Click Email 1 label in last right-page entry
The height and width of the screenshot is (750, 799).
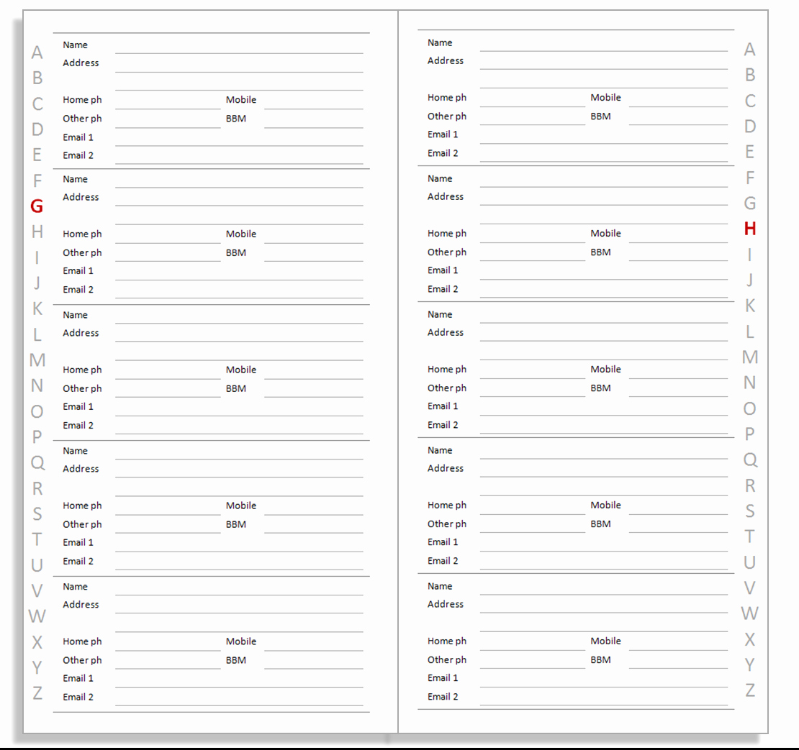click(x=442, y=677)
